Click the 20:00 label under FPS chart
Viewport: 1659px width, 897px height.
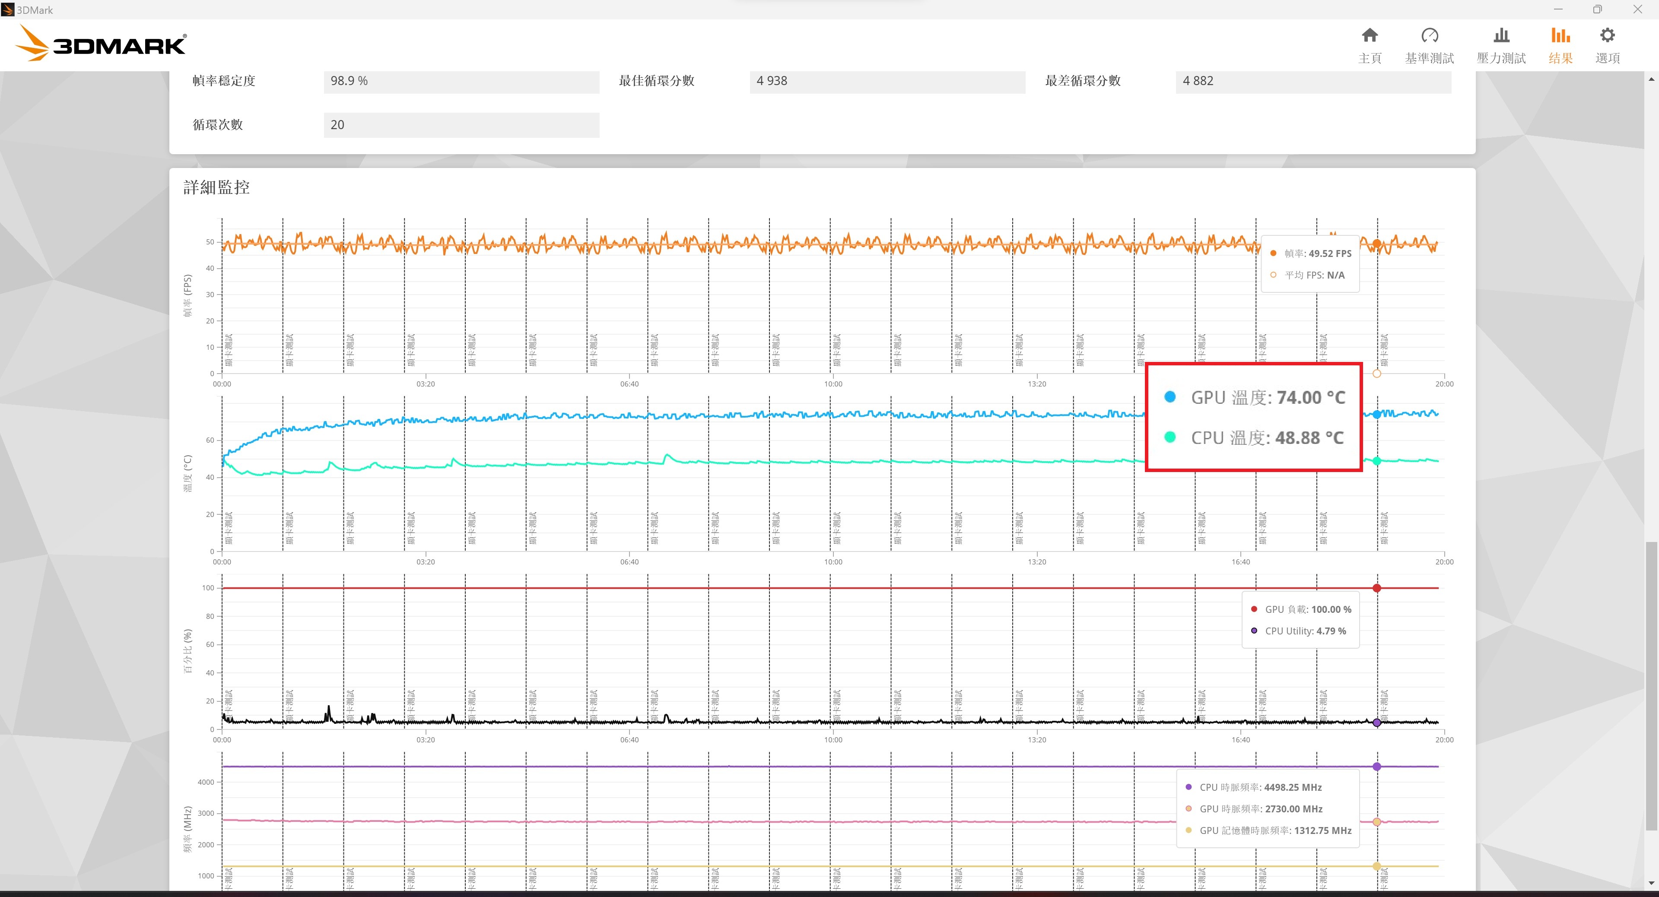(x=1445, y=384)
